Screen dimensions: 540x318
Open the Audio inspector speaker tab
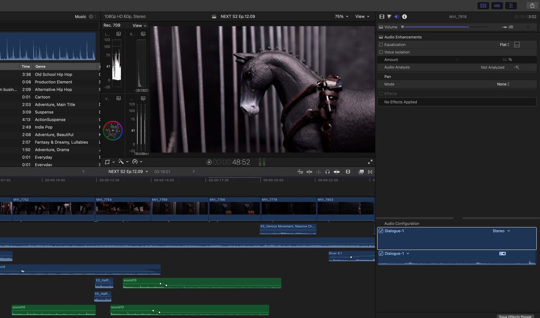click(396, 17)
